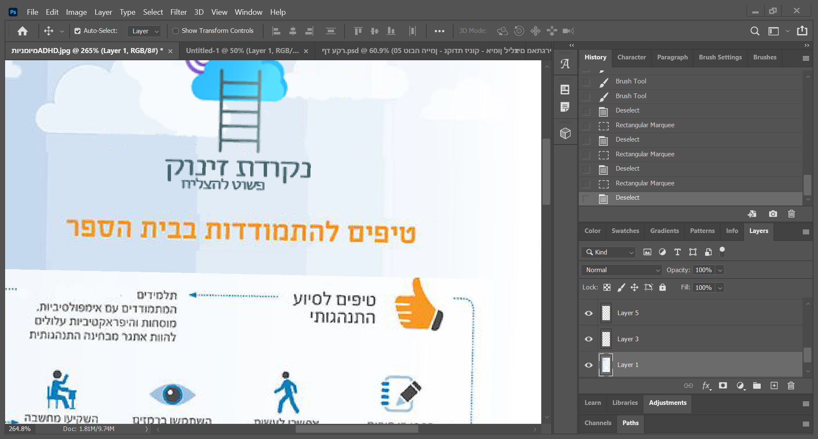The height and width of the screenshot is (439, 818).
Task: Hide Layer 1 visibility eye
Action: click(589, 365)
